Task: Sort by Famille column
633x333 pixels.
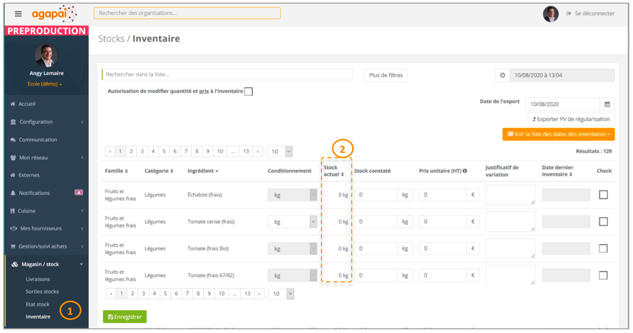Action: [116, 171]
